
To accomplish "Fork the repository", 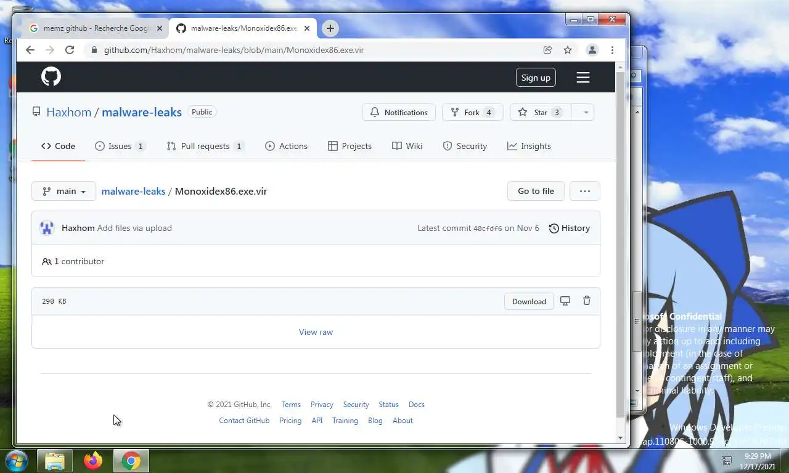I will tap(472, 112).
